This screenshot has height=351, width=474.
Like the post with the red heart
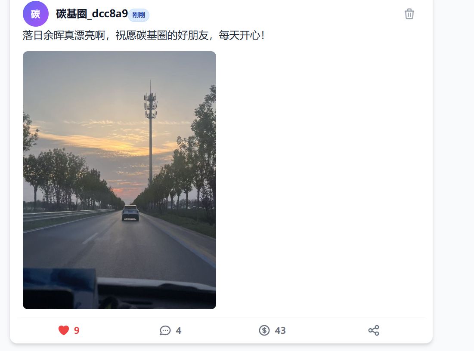[x=63, y=330]
